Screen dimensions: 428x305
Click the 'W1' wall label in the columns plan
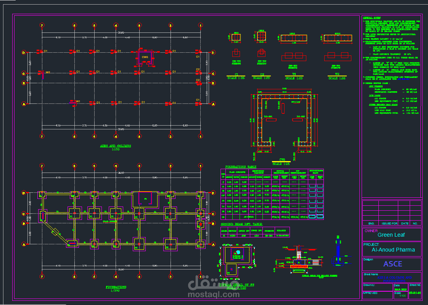click(78, 102)
